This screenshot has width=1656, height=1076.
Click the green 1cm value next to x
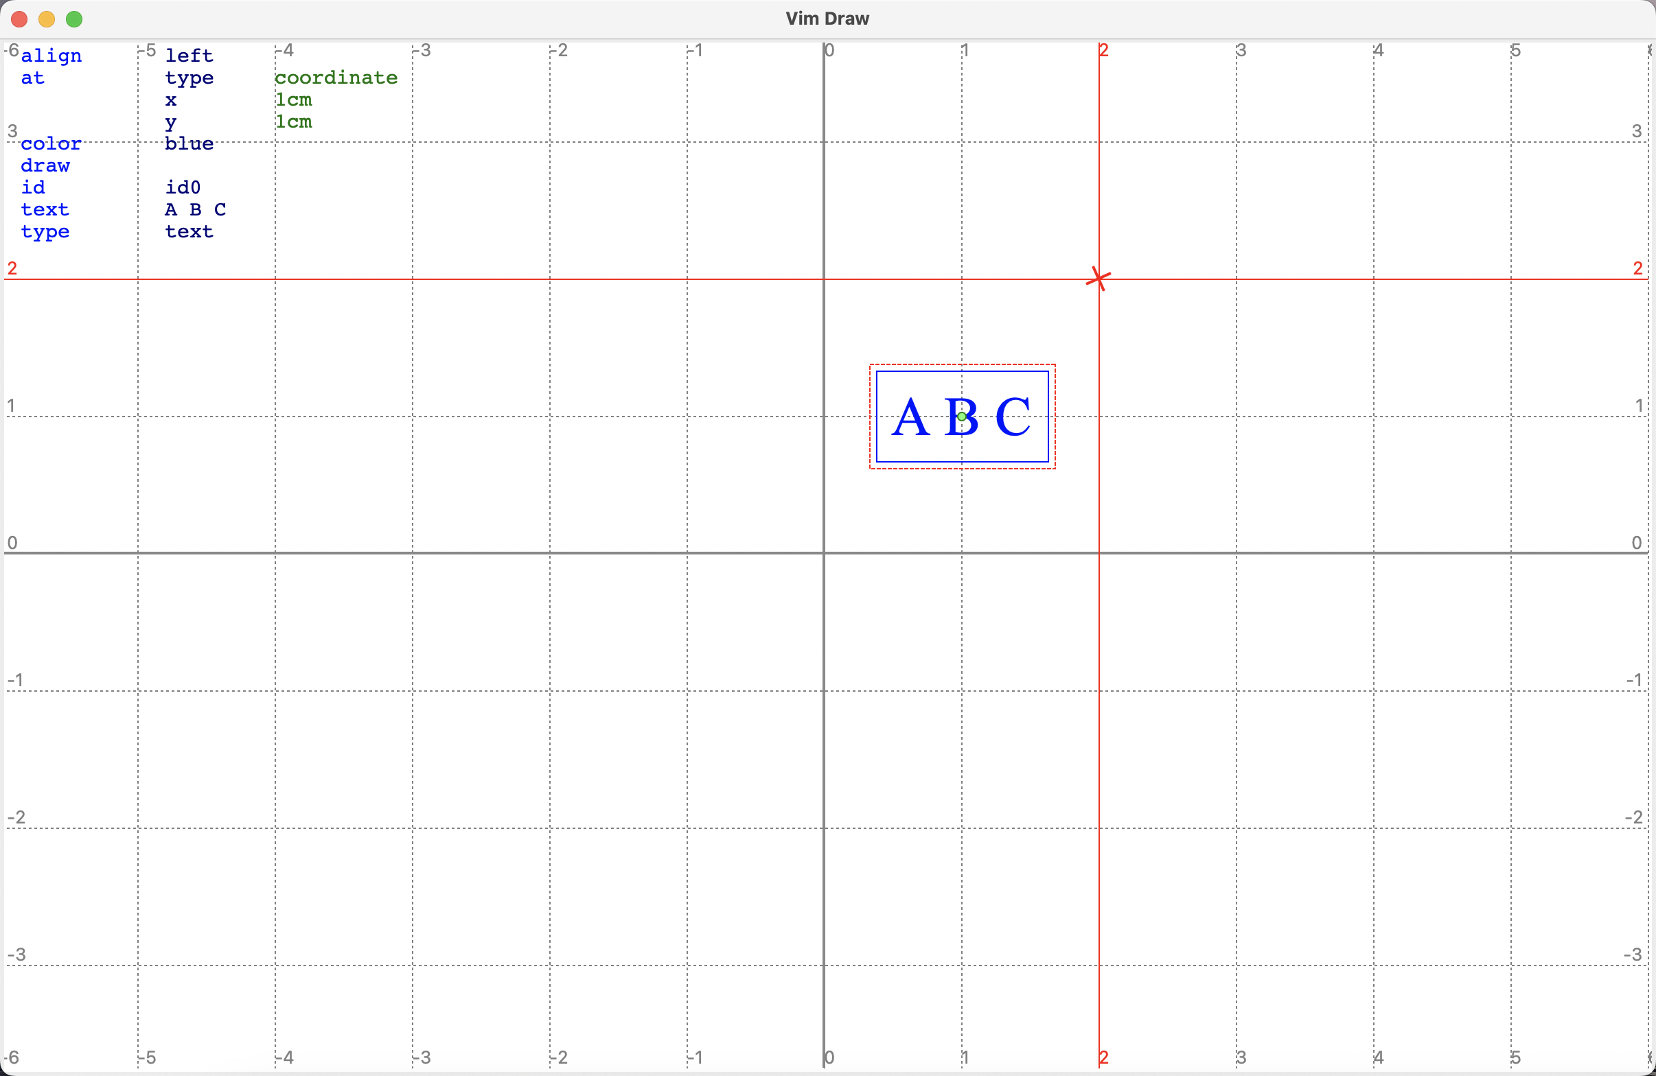[x=294, y=100]
